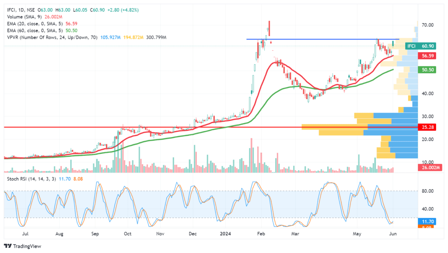Click the 80.00 level on Stoch RSI axis
Image resolution: width=448 pixels, height=253 pixels.
(427, 191)
